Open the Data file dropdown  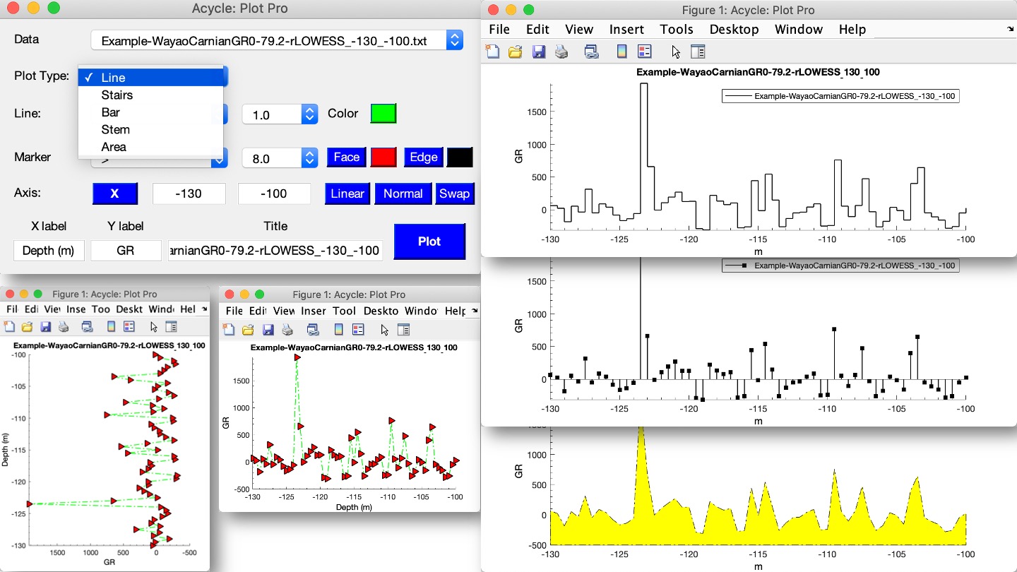pyautogui.click(x=277, y=41)
